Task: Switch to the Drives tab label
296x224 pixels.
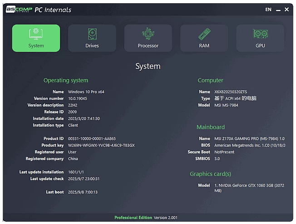Action: coord(92,46)
